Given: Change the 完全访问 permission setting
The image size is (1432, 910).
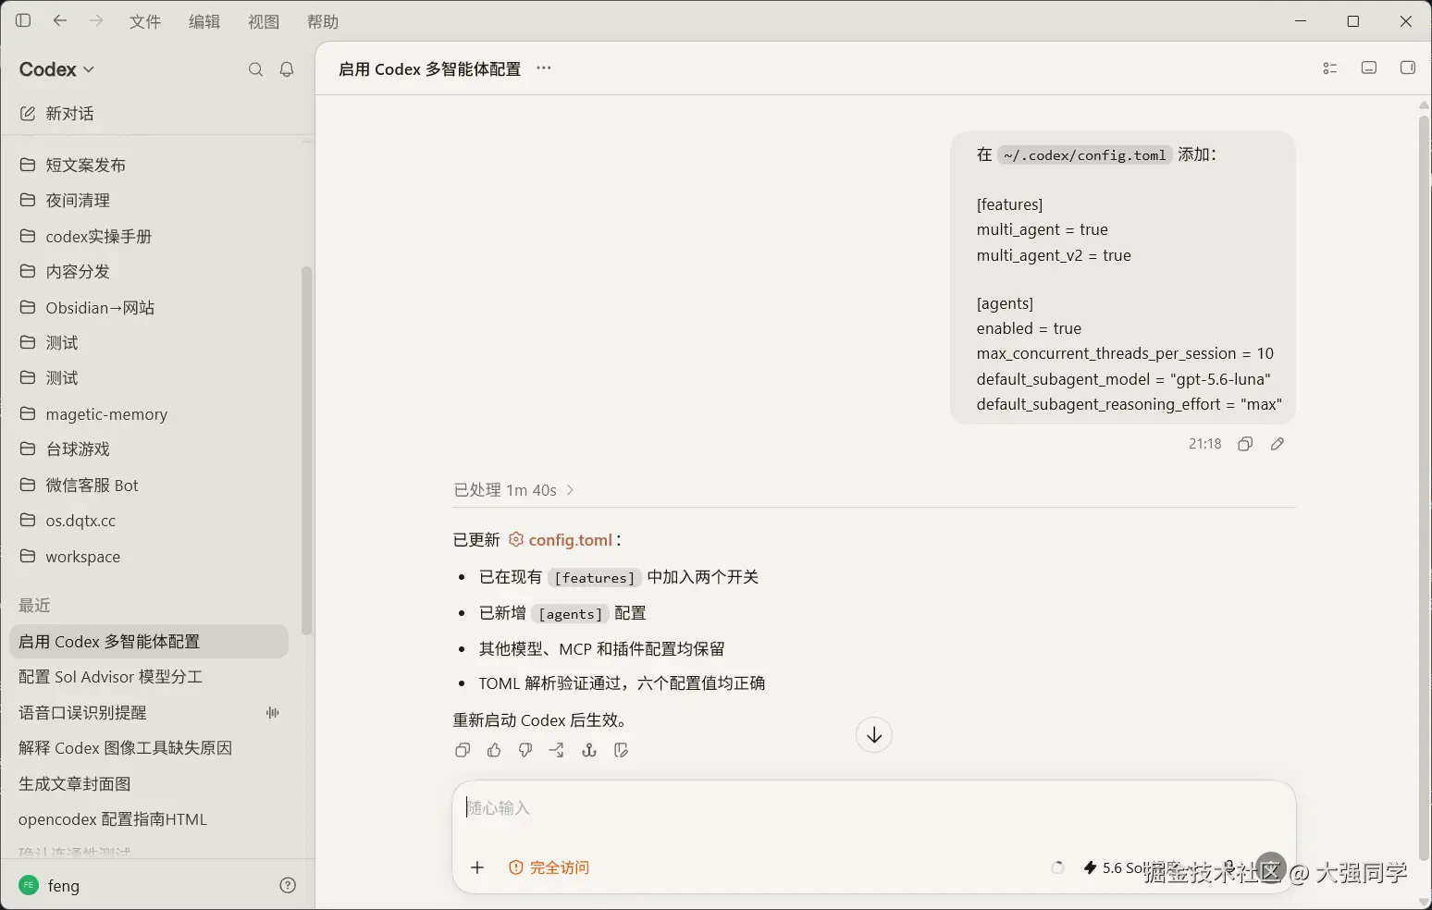Looking at the screenshot, I should point(549,867).
